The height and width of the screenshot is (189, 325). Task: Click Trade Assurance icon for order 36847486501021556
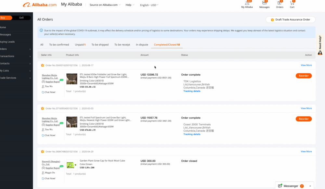pos(43,152)
